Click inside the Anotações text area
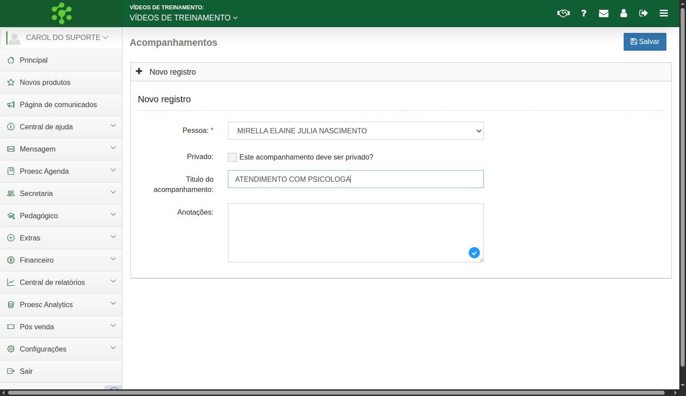Image resolution: width=686 pixels, height=396 pixels. [356, 232]
